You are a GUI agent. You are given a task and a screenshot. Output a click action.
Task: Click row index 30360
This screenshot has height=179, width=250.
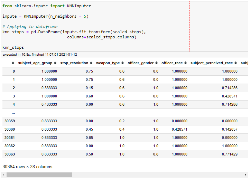[x=10, y=129]
